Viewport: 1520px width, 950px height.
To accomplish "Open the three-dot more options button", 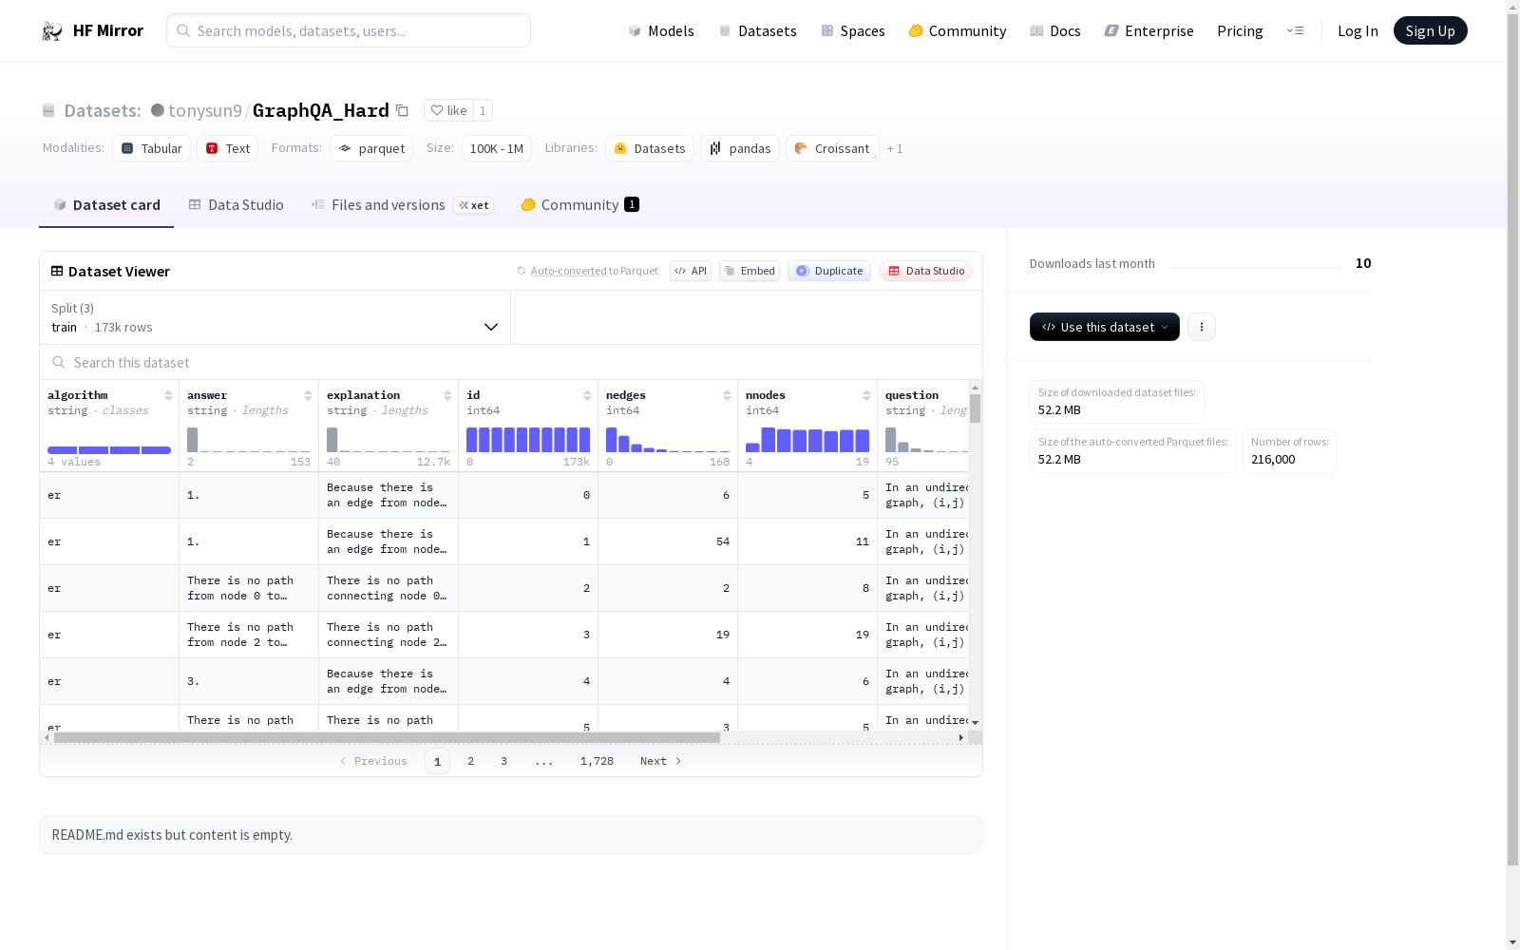I will [x=1202, y=327].
